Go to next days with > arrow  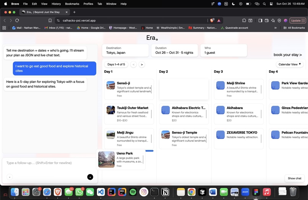click(142, 65)
